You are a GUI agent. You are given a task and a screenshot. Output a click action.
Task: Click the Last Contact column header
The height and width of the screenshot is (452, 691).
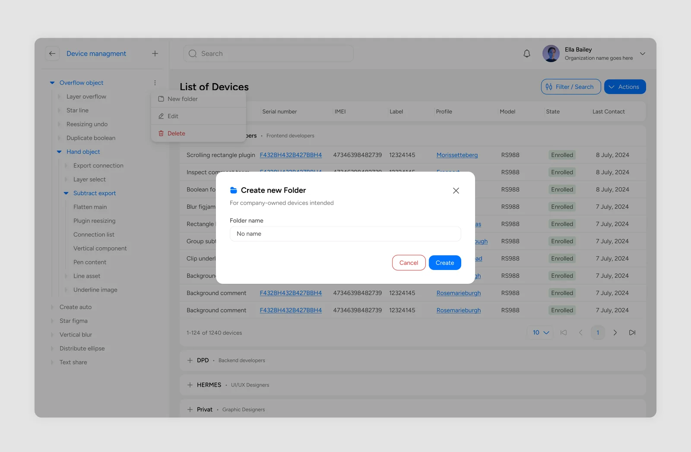pyautogui.click(x=609, y=112)
